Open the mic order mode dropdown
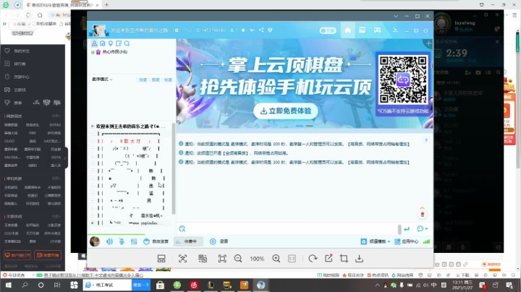Screen dimensions: 521x292 point(102,80)
